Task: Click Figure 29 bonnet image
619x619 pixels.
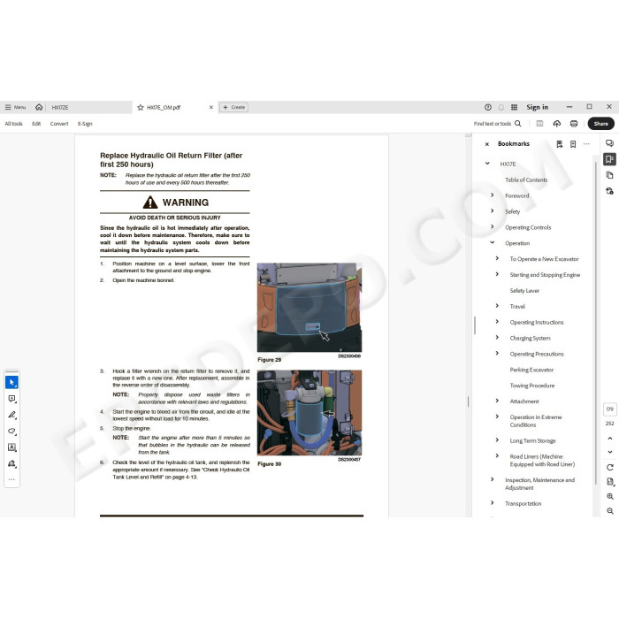Action: click(309, 307)
